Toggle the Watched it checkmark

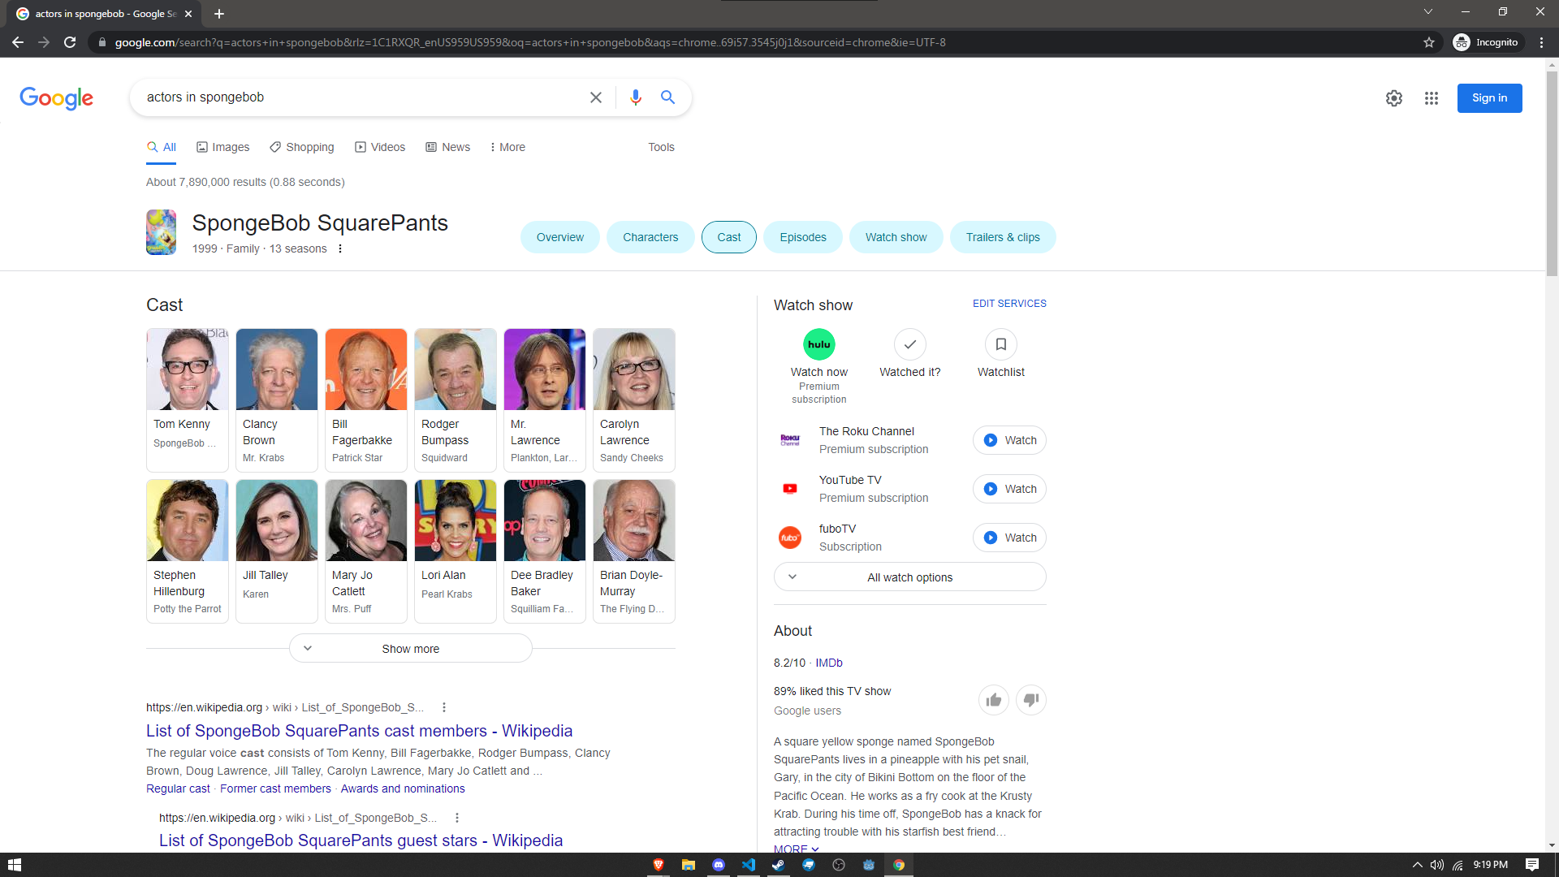click(909, 344)
